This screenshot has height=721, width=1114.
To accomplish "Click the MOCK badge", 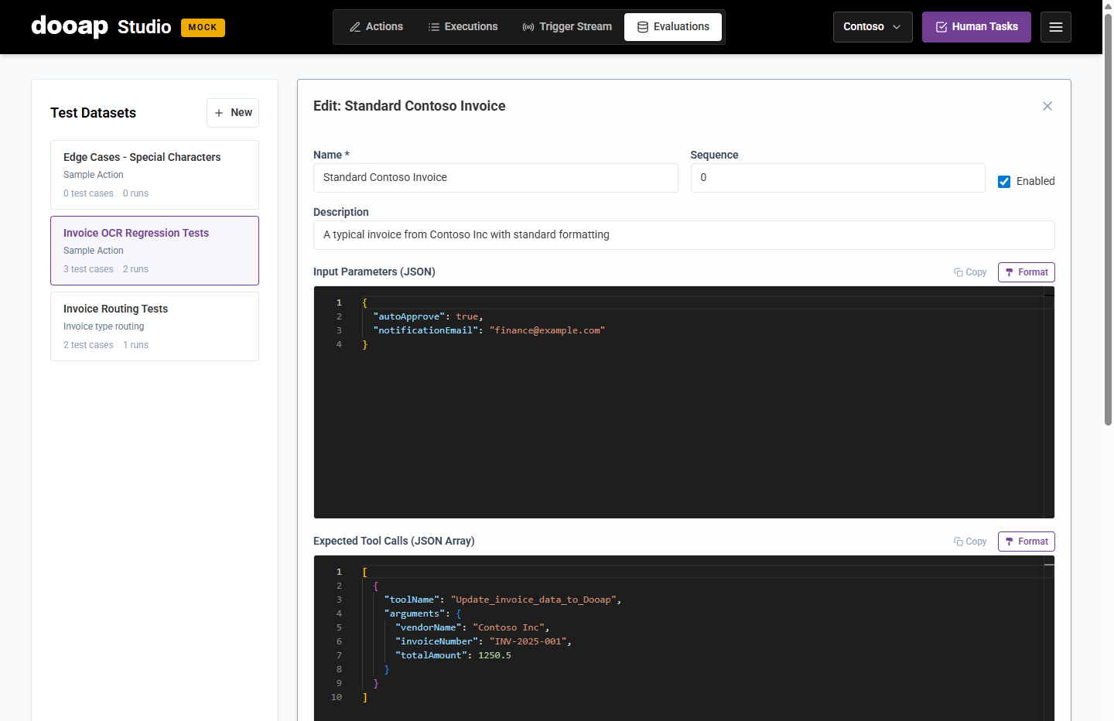I will (203, 28).
